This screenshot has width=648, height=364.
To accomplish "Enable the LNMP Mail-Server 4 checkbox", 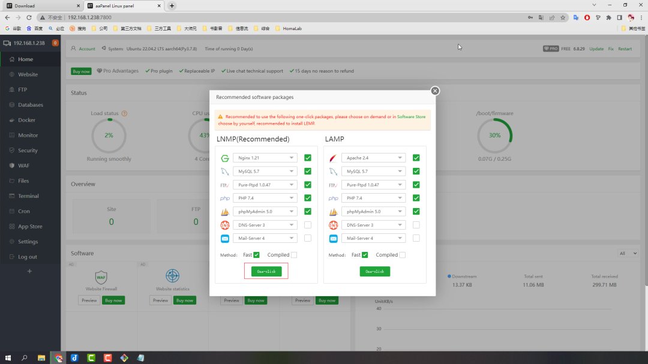I will click(307, 238).
